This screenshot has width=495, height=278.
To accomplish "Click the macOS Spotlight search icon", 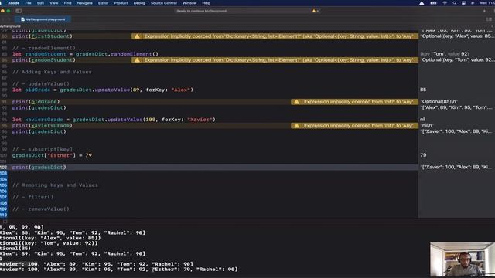I will coord(454,3).
